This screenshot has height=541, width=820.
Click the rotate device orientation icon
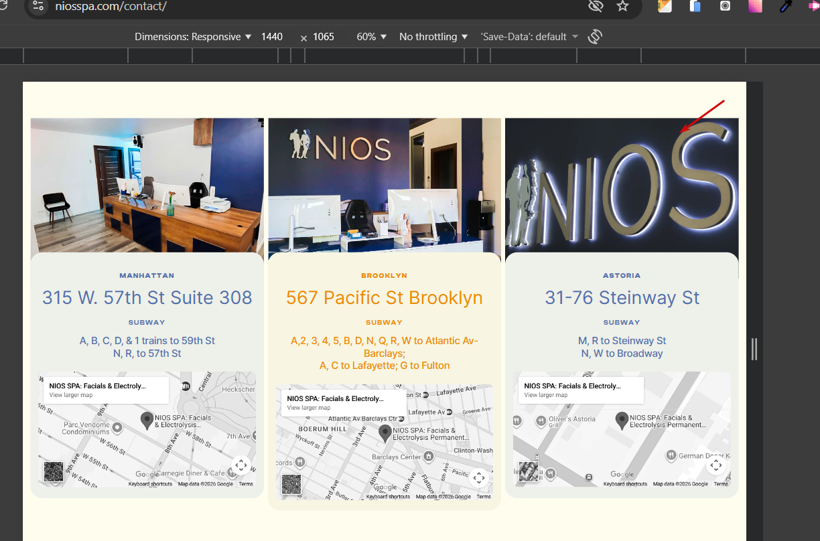tap(595, 37)
